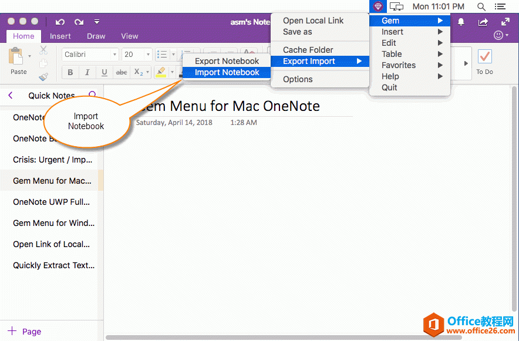519x341 pixels.
Task: Open the Insert submenu in Gem Menu
Action: (x=410, y=32)
